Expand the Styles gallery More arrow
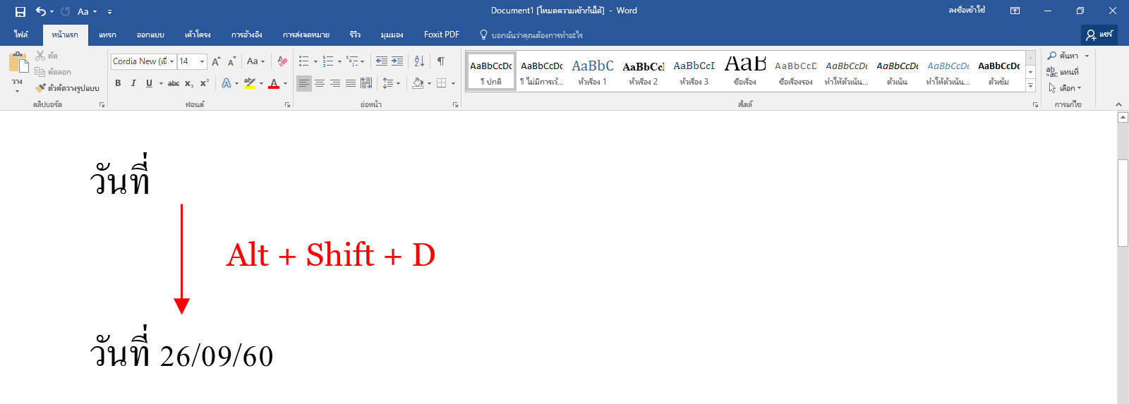The image size is (1129, 404). (x=1031, y=85)
